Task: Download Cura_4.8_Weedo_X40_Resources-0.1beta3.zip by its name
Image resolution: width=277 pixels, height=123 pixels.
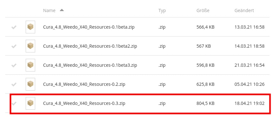Action: click(90, 65)
